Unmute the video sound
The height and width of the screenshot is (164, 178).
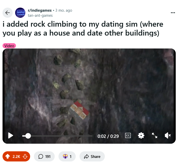[168, 135]
